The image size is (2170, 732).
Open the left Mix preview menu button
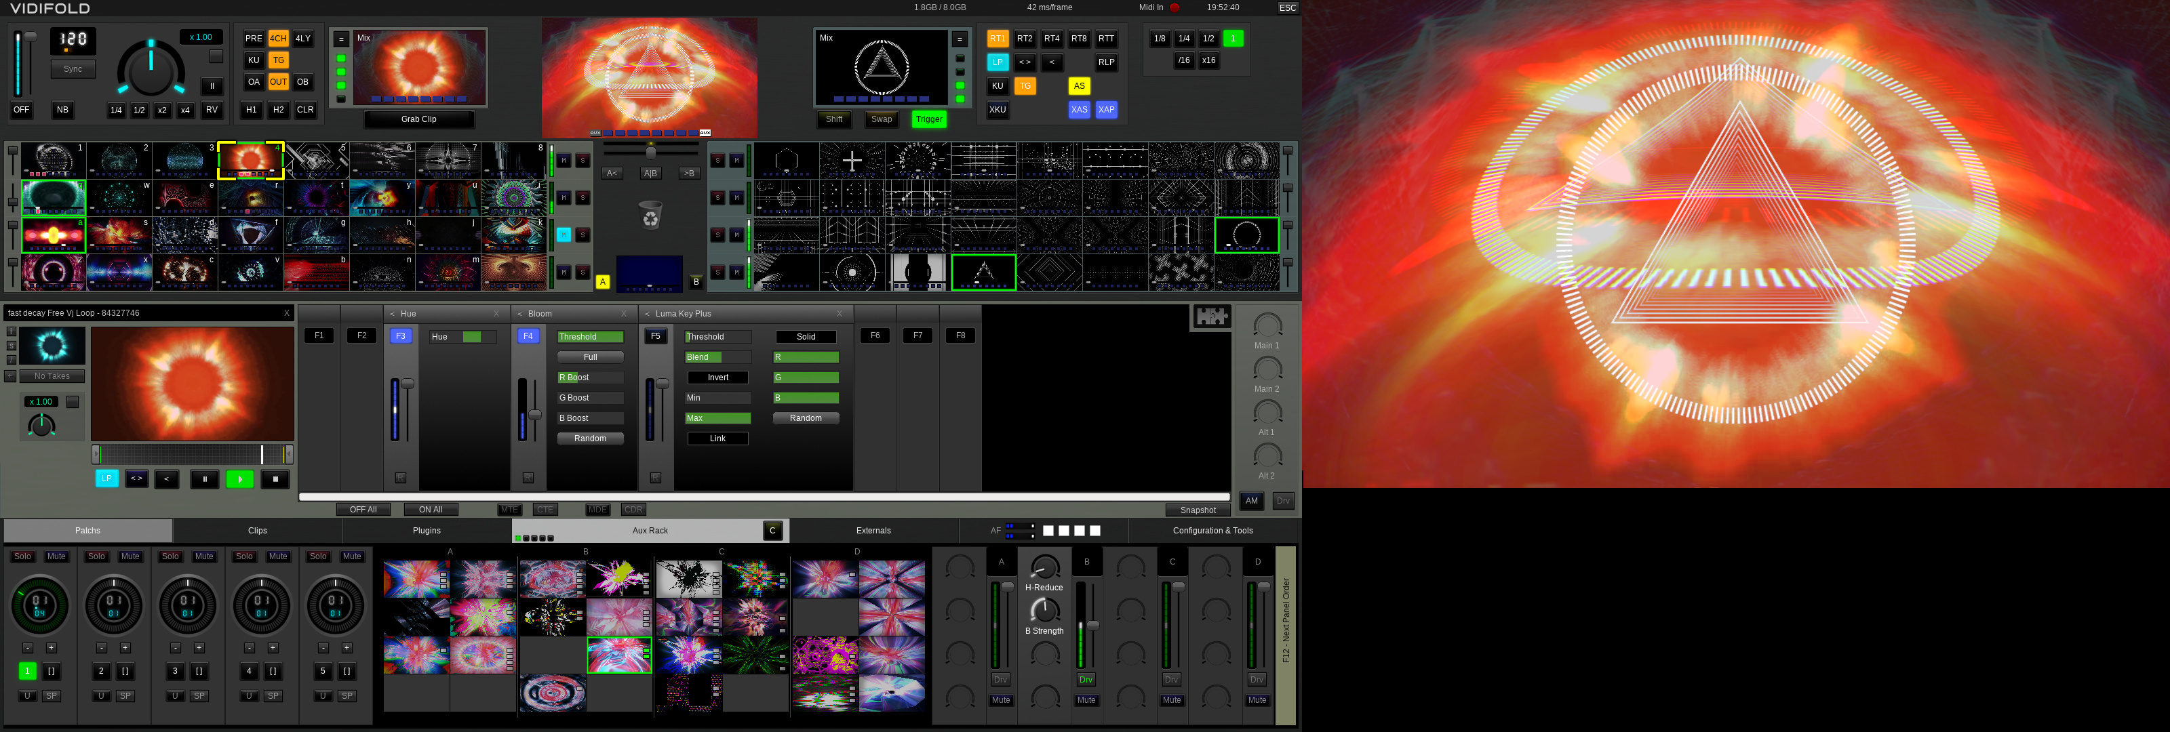pyautogui.click(x=341, y=39)
